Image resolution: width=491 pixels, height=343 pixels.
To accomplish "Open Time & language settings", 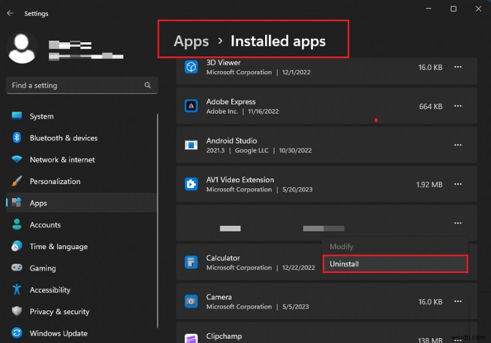I will [82, 247].
